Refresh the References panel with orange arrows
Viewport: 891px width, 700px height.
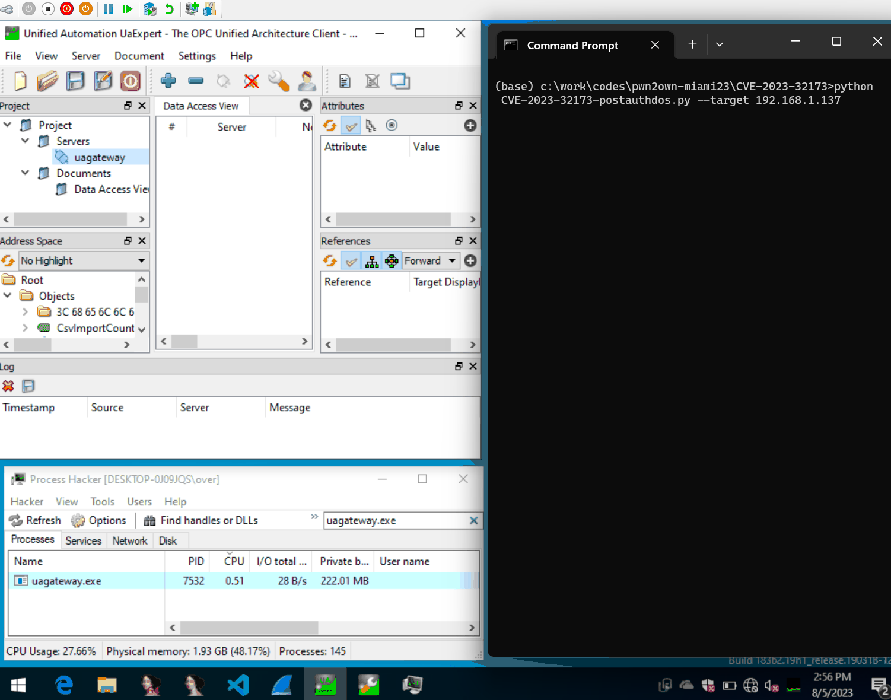click(330, 260)
